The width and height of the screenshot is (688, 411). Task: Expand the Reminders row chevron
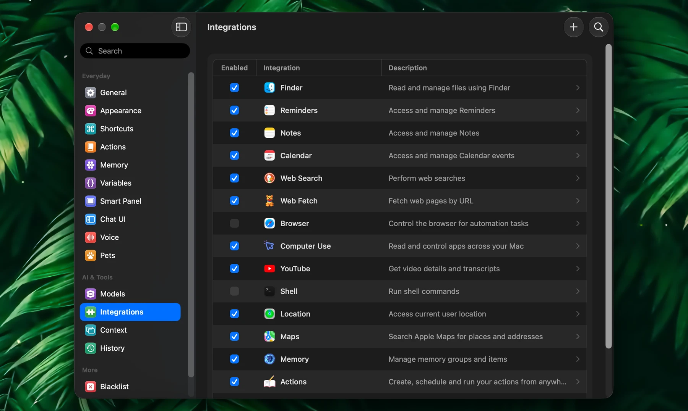578,110
